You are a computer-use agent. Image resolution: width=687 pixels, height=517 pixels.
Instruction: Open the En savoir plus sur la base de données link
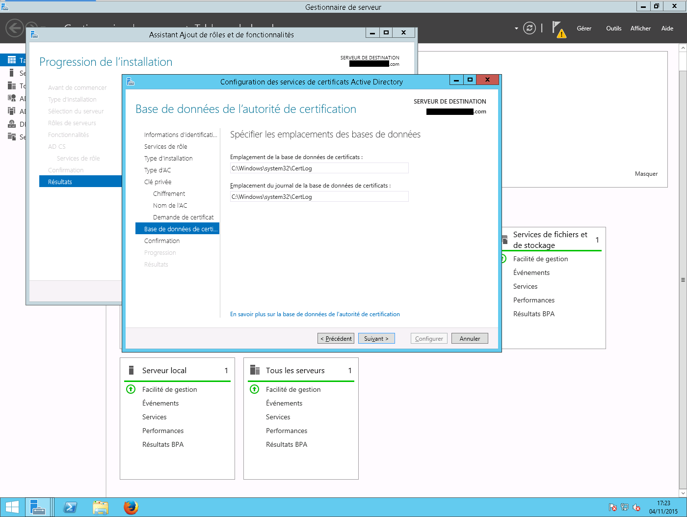[315, 314]
